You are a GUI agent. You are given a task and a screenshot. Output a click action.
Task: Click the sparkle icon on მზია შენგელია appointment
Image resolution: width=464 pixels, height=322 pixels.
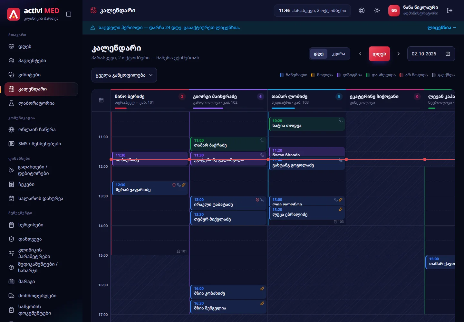(x=262, y=303)
